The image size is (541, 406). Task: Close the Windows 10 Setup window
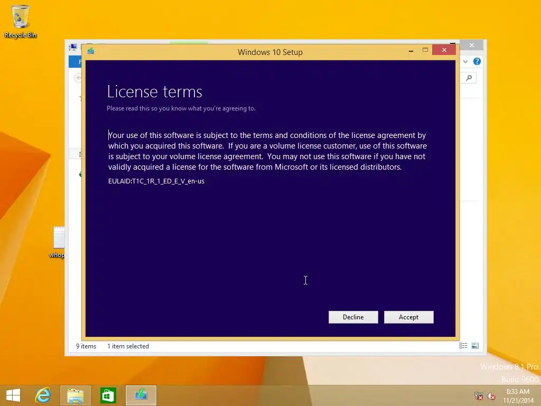pos(444,50)
